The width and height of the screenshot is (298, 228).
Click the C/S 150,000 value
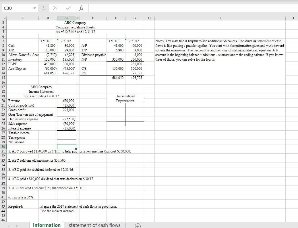[116, 68]
